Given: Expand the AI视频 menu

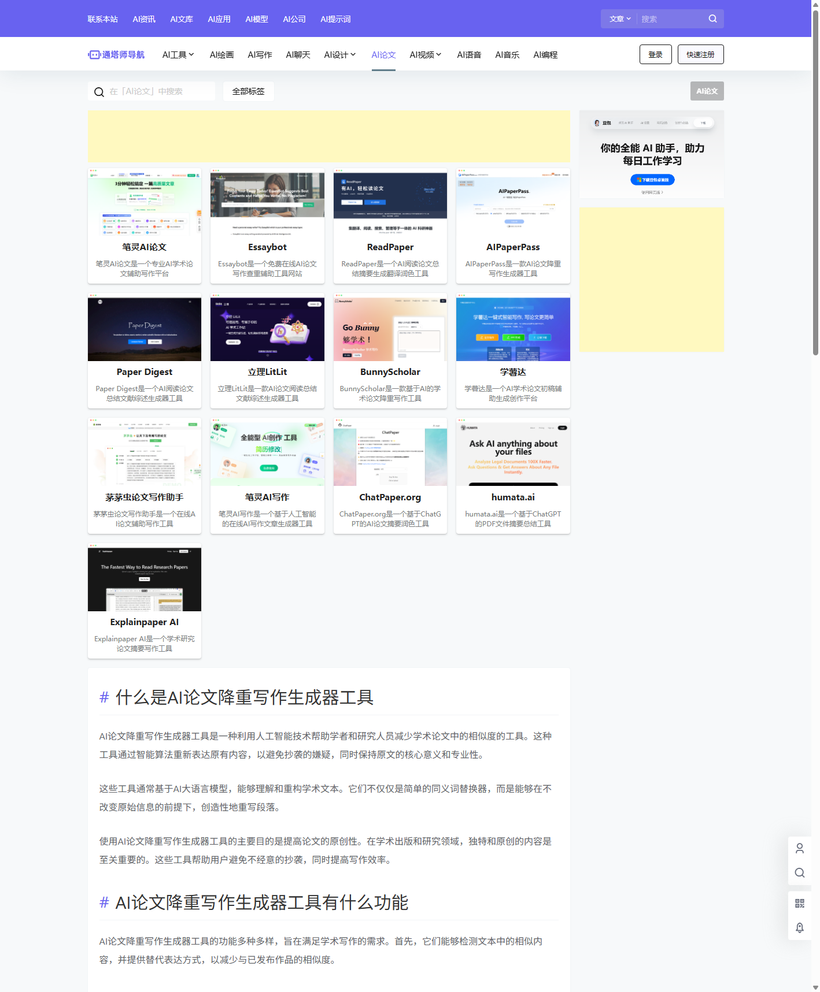Looking at the screenshot, I should 426,54.
